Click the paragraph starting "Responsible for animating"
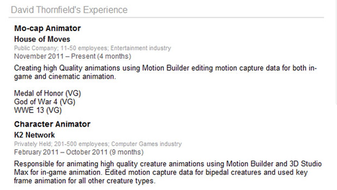 168,172
